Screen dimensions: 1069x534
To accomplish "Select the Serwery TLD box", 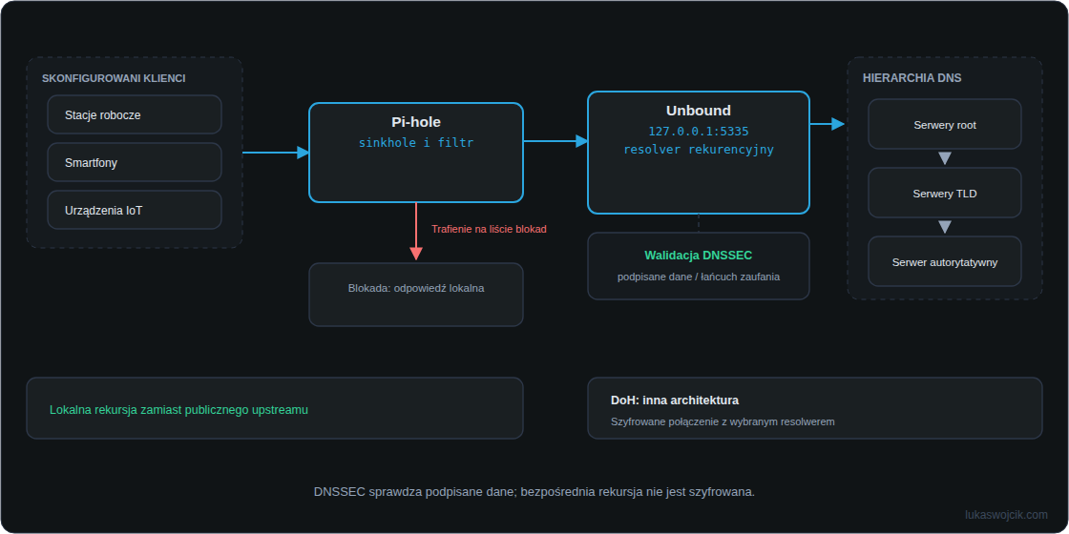I will point(944,193).
